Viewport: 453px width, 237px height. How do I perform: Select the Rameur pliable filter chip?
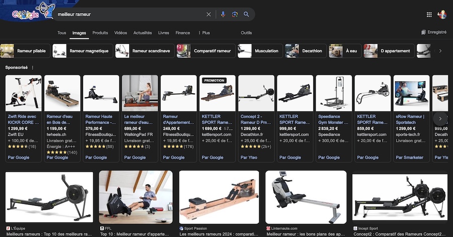pos(24,51)
